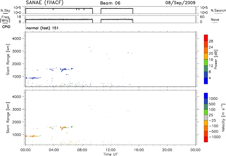Click the 'Time UT' axis label
226x156 pixels.
(x=110, y=154)
